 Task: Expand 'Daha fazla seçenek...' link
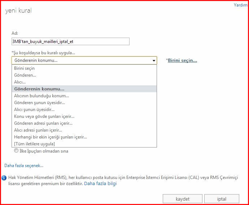[x=24, y=166]
